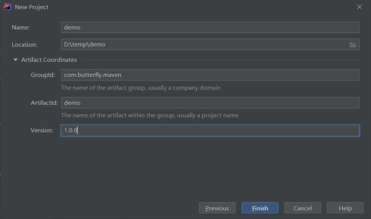Click the IntelliJ IDEA logo in title bar
The width and height of the screenshot is (371, 219).
(7, 7)
